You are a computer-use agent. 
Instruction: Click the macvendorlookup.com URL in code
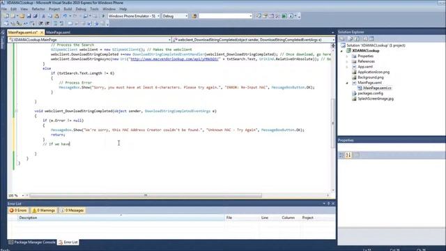pos(174,59)
